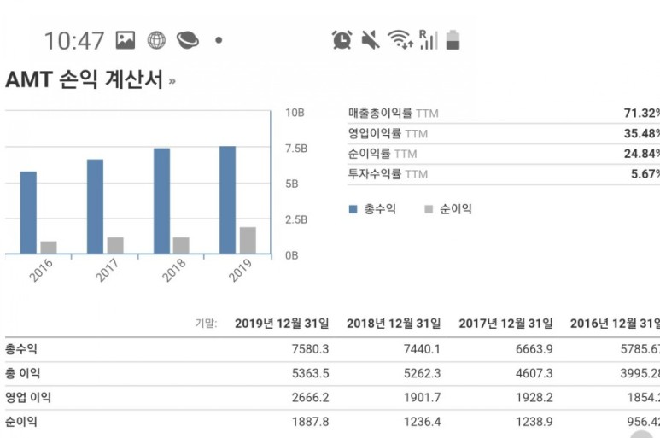Click the 2017년 12월 31일 column header
Screen dimensions: 660x438
click(505, 324)
